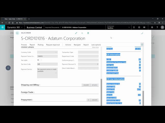Click the plus icon to create new order
The image size is (165, 123).
pyautogui.click(x=82, y=33)
